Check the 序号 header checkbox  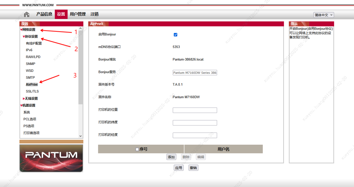pyautogui.click(x=137, y=149)
